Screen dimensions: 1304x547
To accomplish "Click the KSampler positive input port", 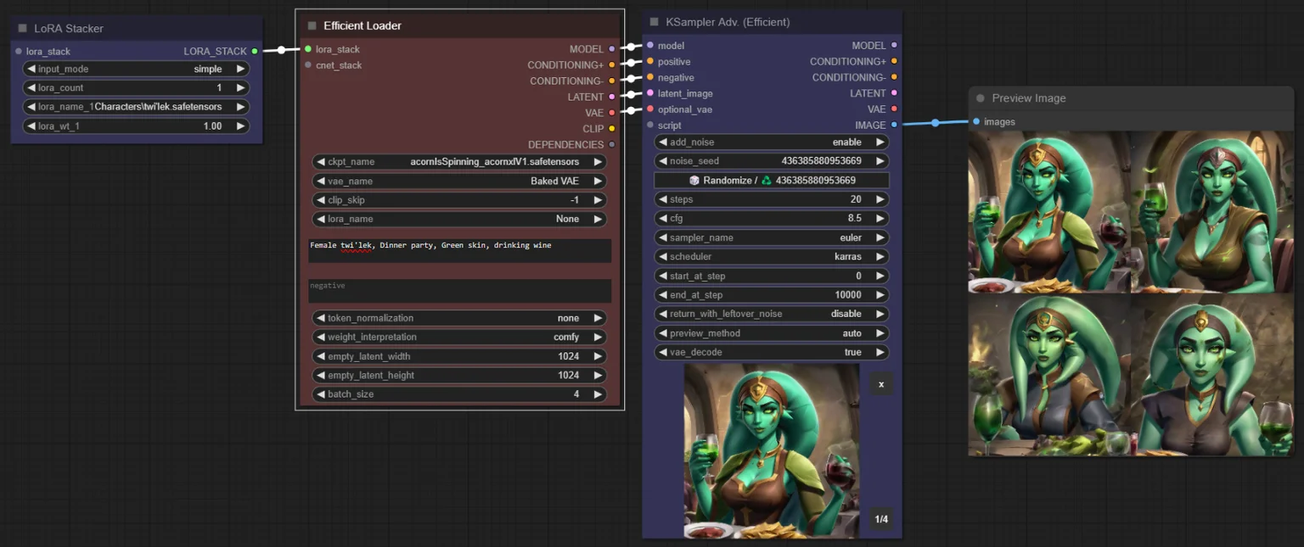I will [x=650, y=61].
